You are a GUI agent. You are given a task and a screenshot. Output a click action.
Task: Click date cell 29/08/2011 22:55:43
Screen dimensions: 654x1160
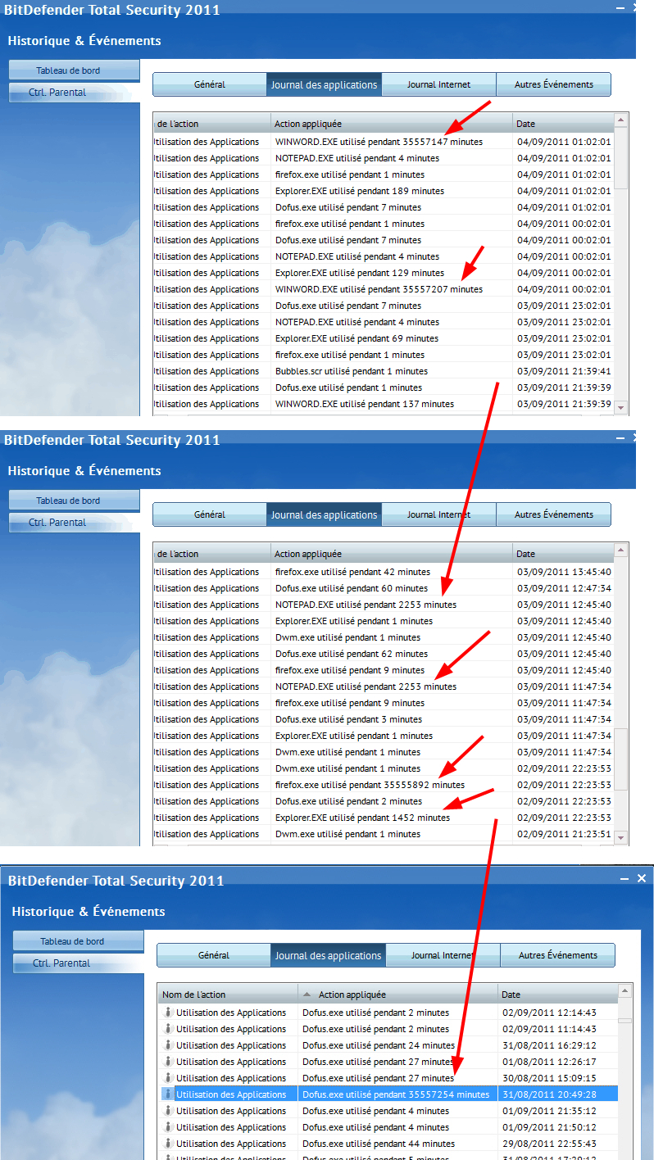(x=550, y=1144)
